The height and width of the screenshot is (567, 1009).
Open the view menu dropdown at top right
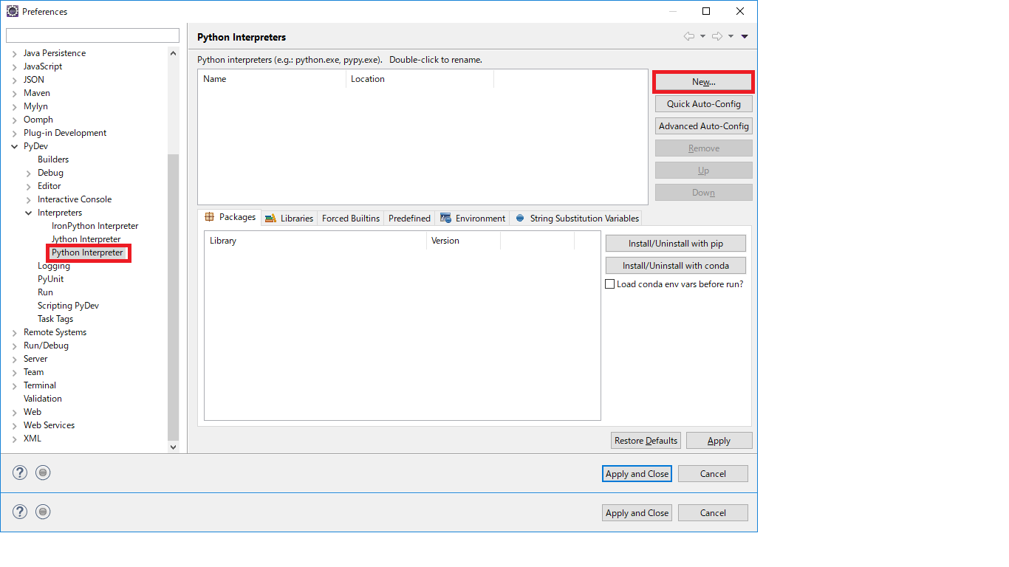[745, 35]
